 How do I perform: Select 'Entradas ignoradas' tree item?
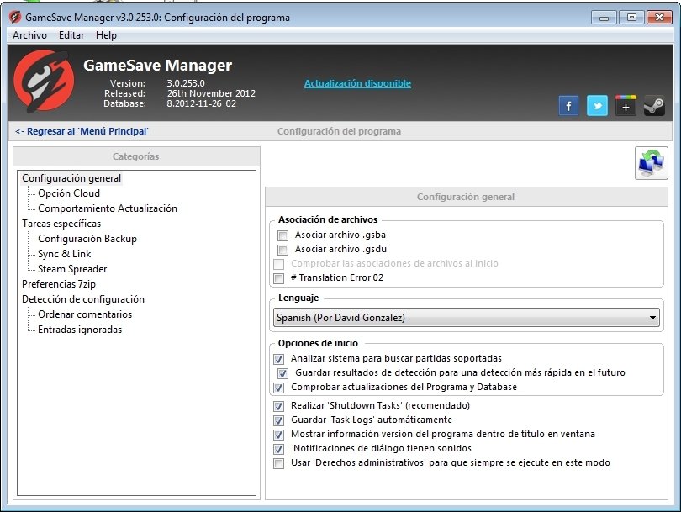click(x=80, y=330)
